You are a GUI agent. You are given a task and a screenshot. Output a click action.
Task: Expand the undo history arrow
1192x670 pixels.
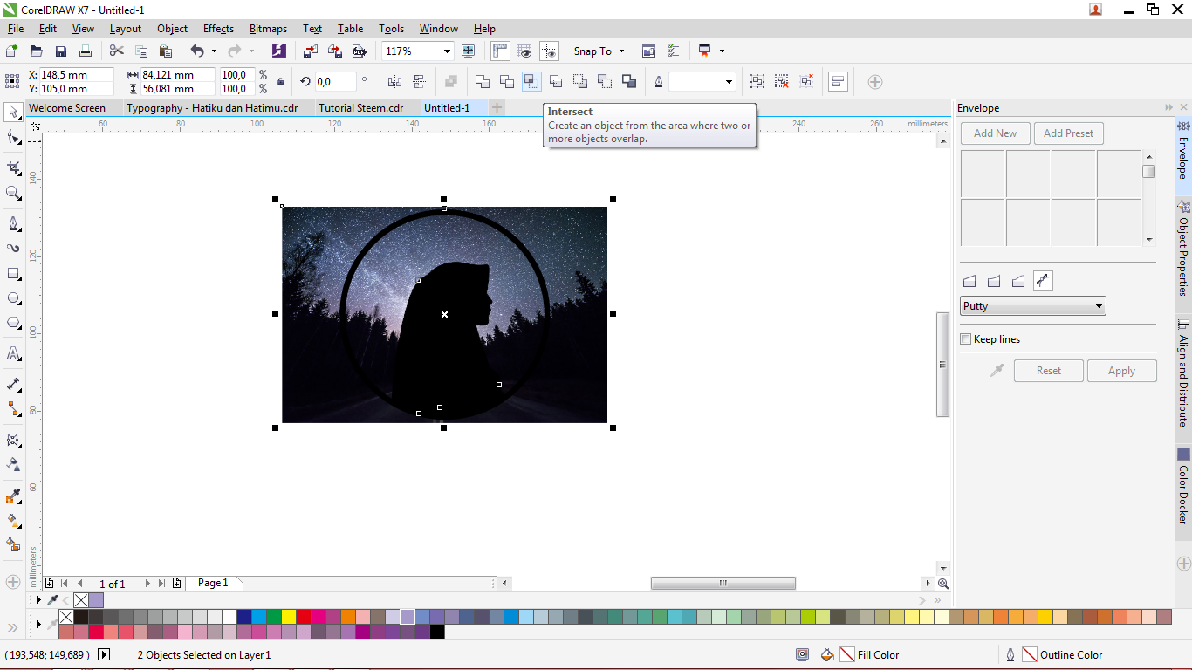[214, 51]
